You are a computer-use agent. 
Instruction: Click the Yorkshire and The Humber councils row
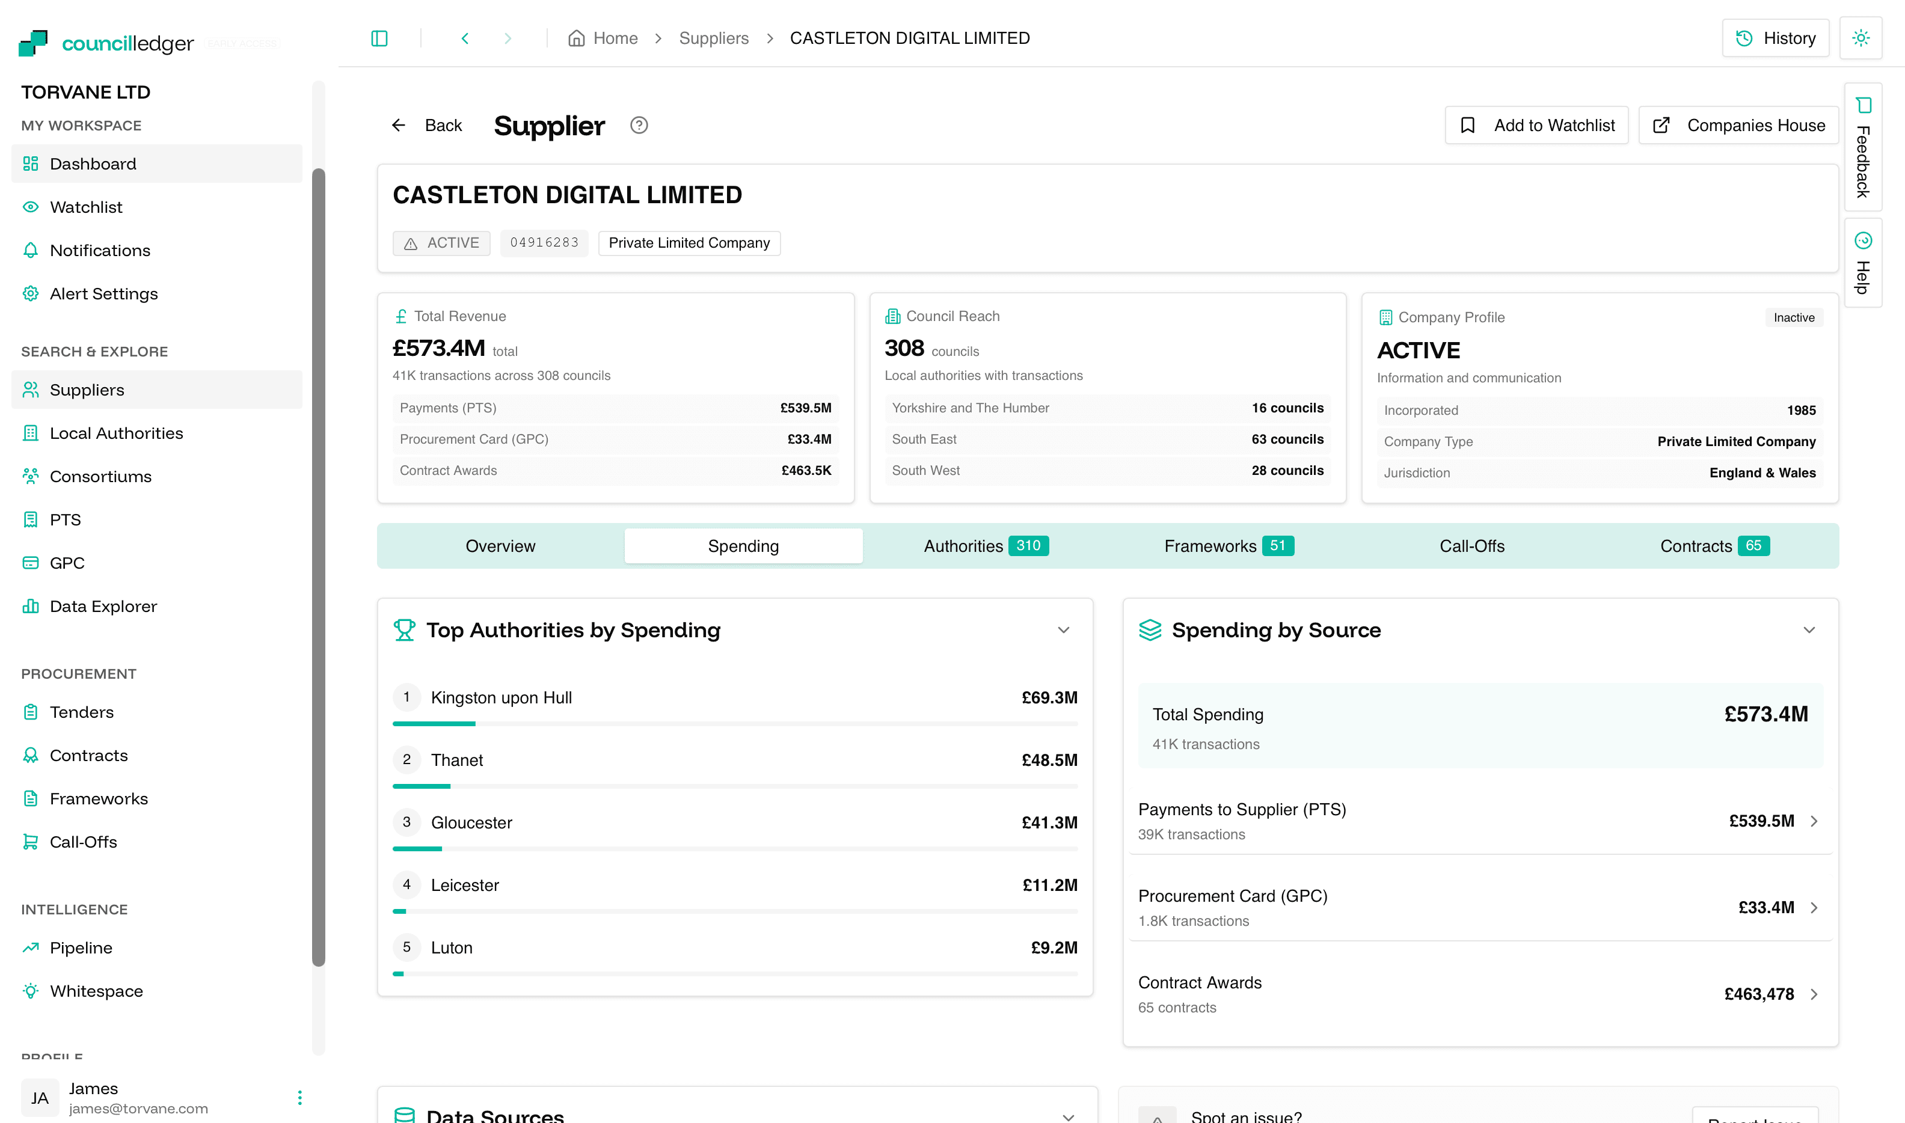[x=1107, y=408]
